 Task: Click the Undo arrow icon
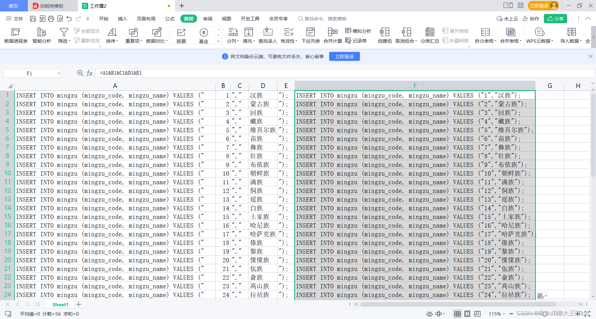[x=69, y=19]
